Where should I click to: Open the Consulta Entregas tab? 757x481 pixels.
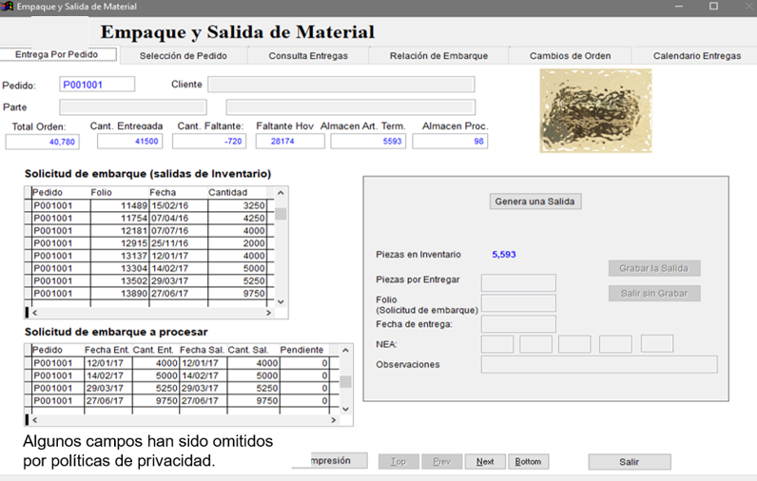[308, 56]
